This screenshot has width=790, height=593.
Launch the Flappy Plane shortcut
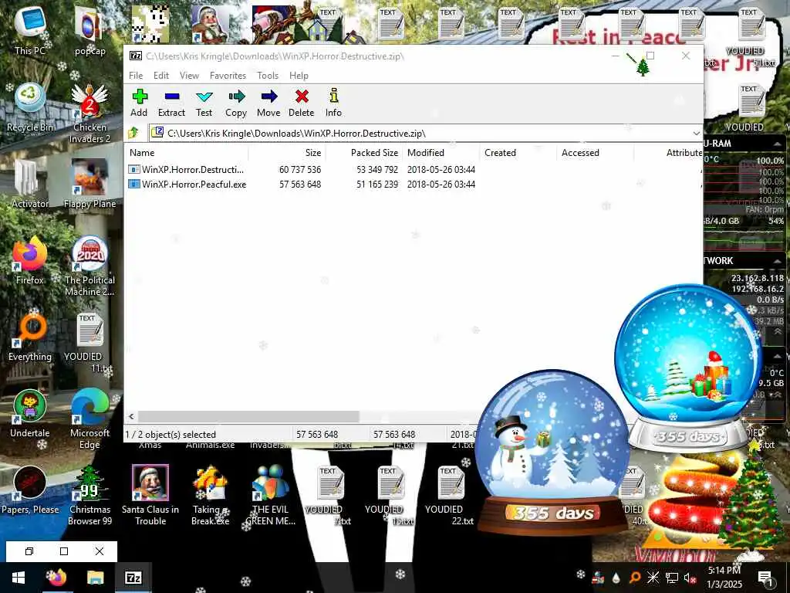[89, 185]
